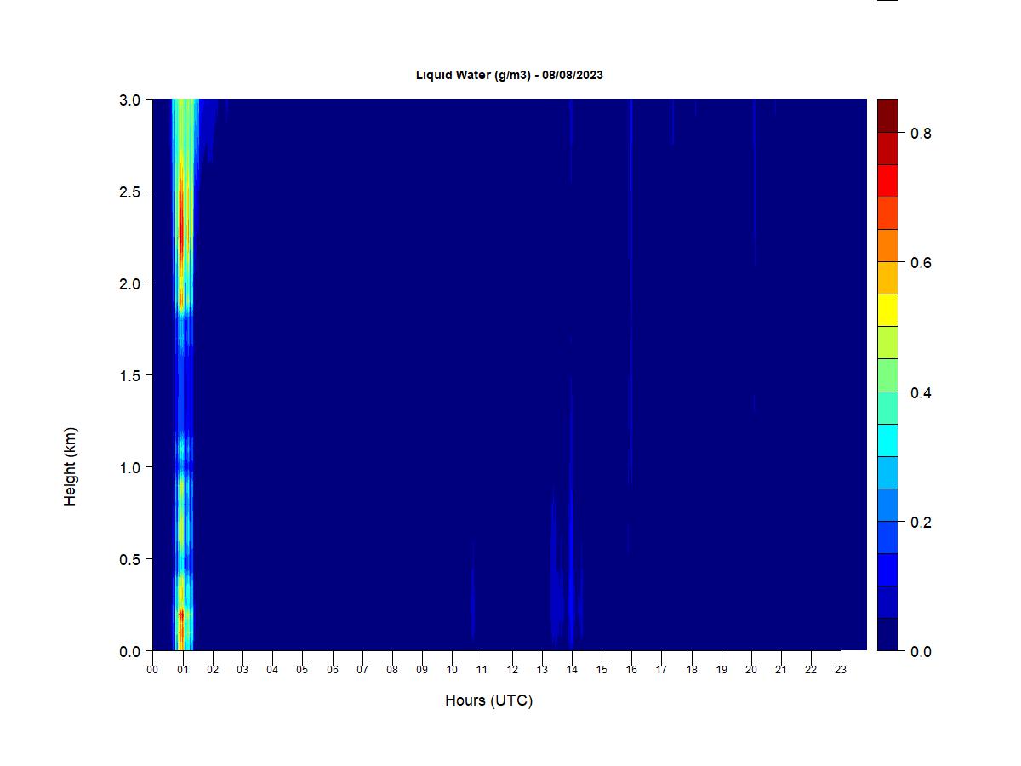This screenshot has height=766, width=1021.
Task: Click the 0.5 height tick label
Action: click(x=130, y=559)
